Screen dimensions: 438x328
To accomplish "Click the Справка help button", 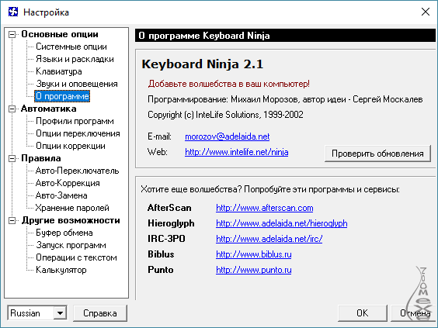I will click(x=100, y=313).
